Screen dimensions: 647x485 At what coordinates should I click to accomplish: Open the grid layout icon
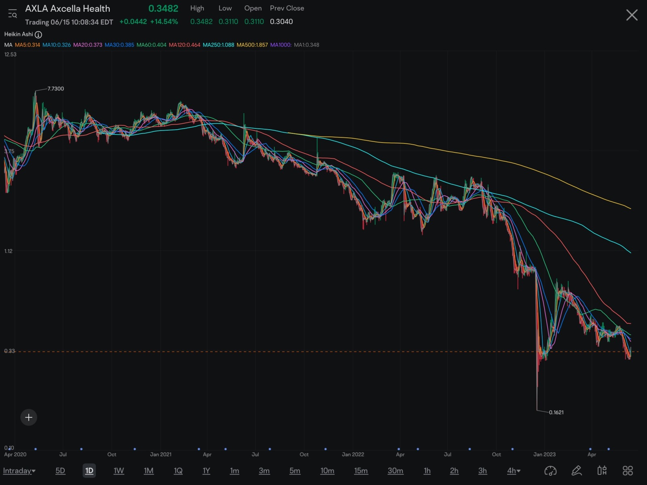pos(628,470)
